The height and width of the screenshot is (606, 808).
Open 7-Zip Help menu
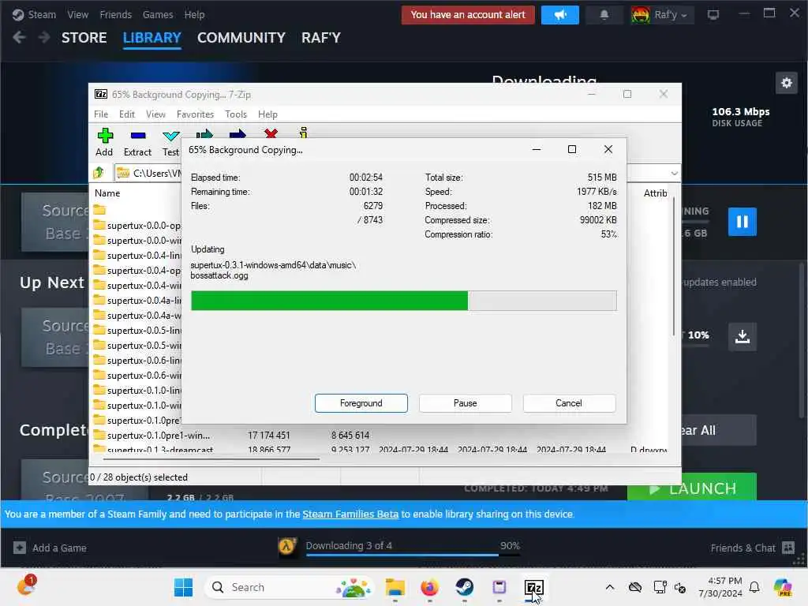click(x=268, y=114)
